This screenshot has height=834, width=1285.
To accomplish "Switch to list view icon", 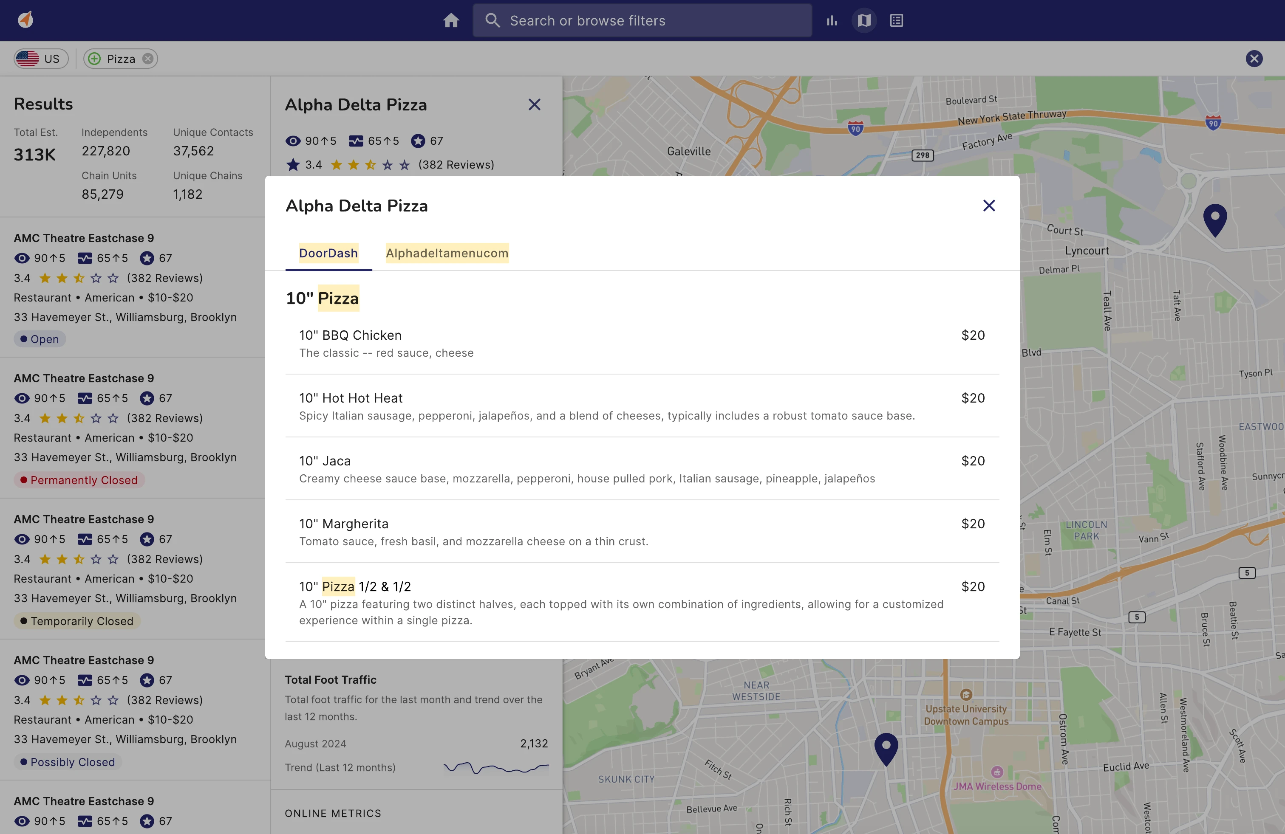I will pyautogui.click(x=896, y=20).
